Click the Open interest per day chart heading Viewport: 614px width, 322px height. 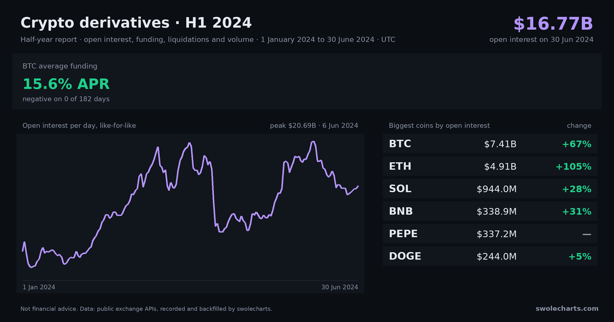(x=79, y=126)
